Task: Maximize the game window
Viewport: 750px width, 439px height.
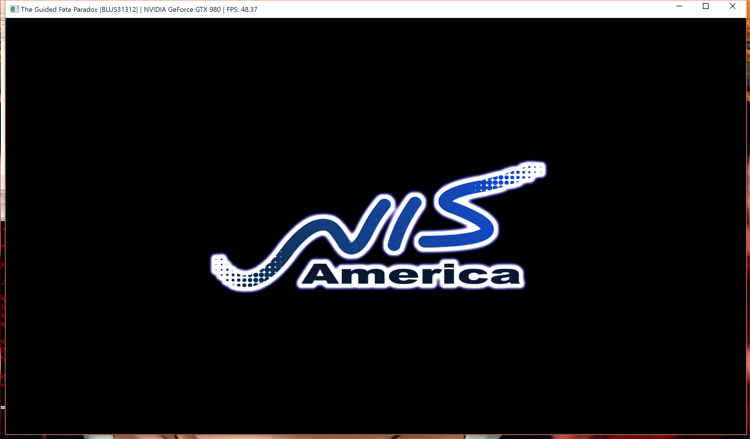Action: [x=705, y=6]
